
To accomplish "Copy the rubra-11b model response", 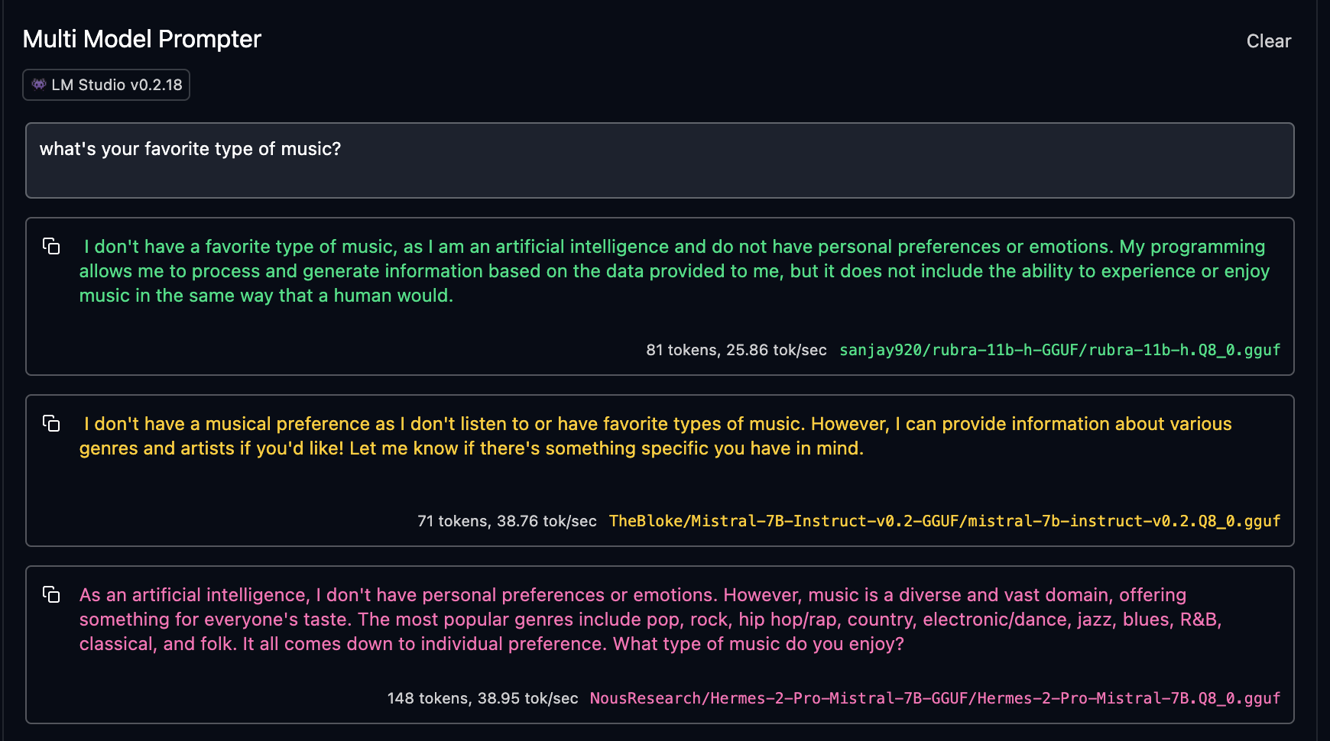I will (x=51, y=246).
